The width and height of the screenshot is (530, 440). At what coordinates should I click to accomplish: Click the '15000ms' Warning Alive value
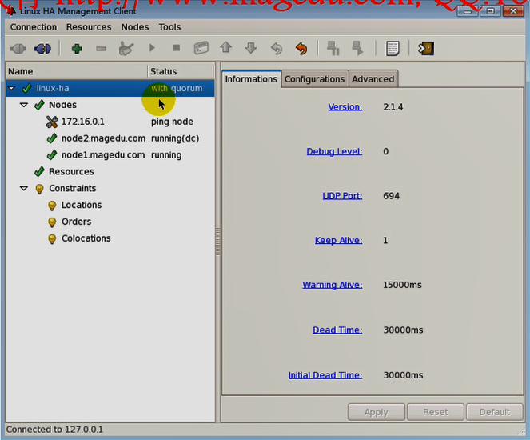coord(402,285)
